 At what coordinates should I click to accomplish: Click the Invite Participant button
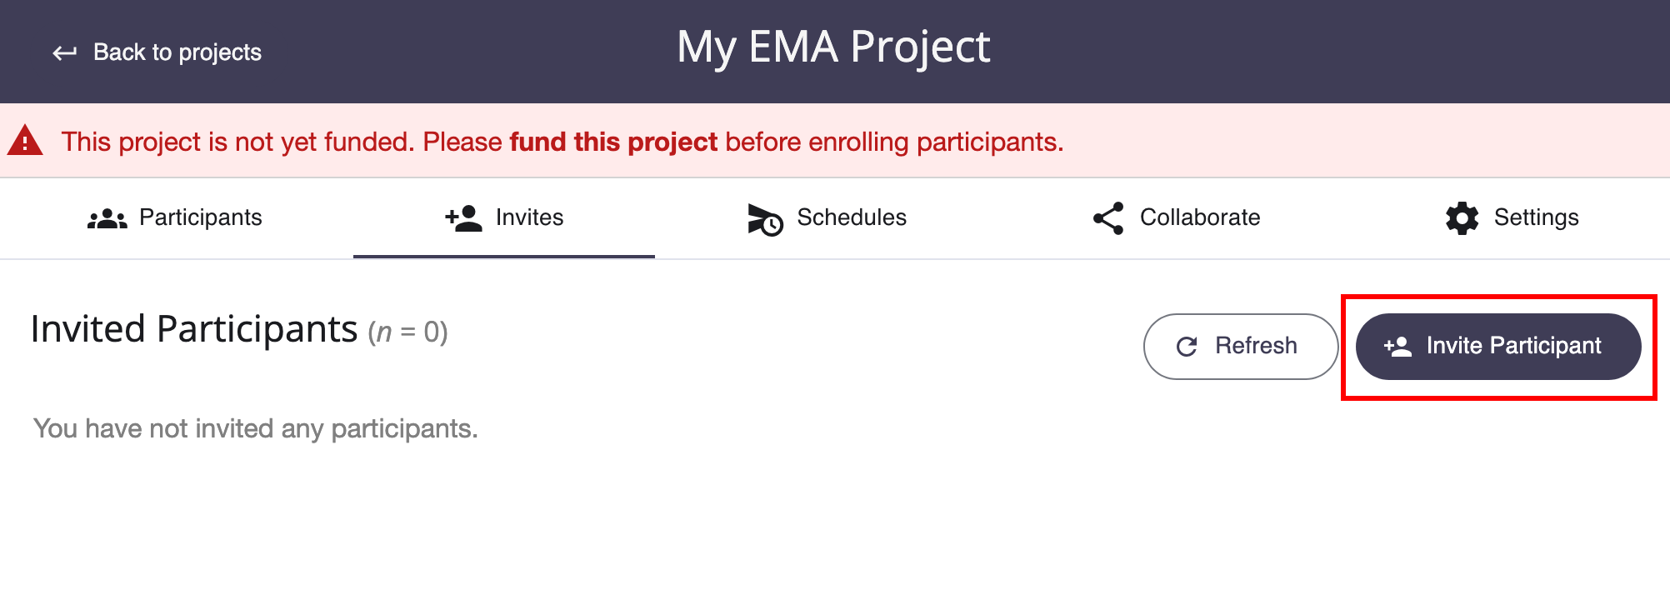point(1498,347)
